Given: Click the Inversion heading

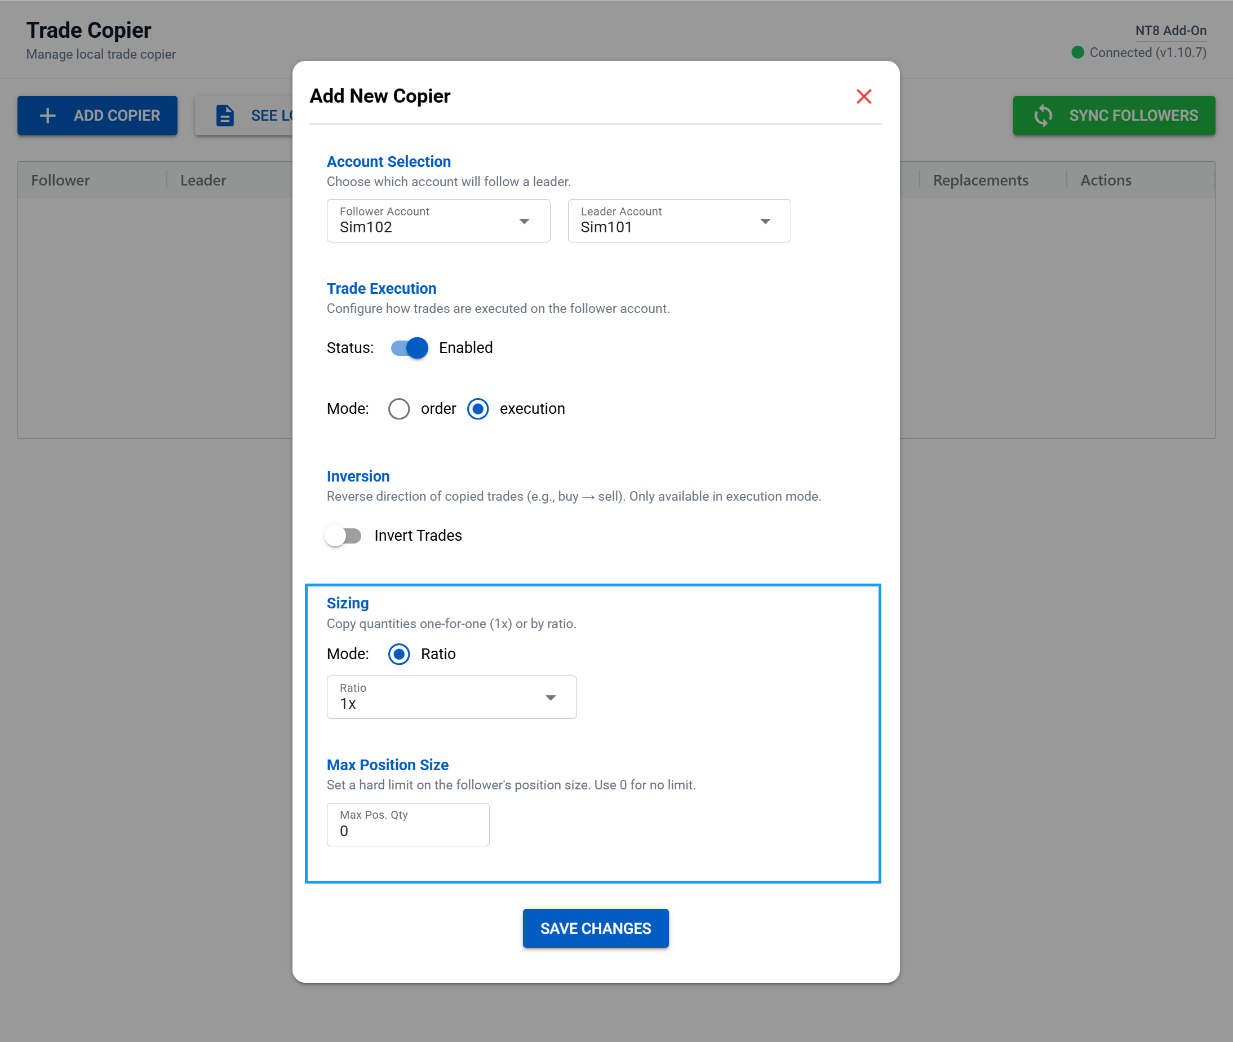Looking at the screenshot, I should click(358, 476).
